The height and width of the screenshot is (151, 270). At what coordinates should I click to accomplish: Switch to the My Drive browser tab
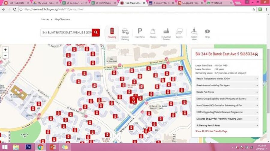point(45,3)
